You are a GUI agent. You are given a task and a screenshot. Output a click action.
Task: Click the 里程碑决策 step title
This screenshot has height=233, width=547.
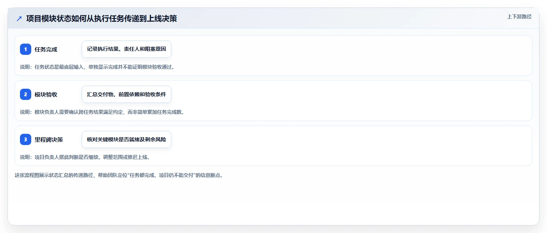[x=49, y=139]
